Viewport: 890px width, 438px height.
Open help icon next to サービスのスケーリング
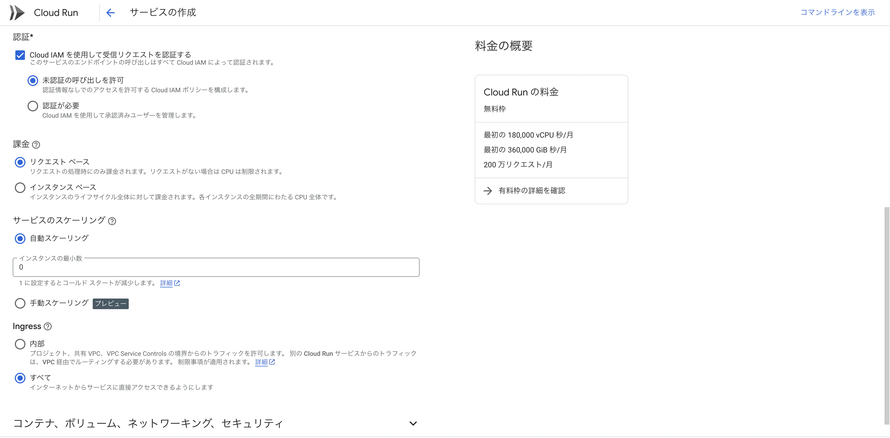(112, 221)
